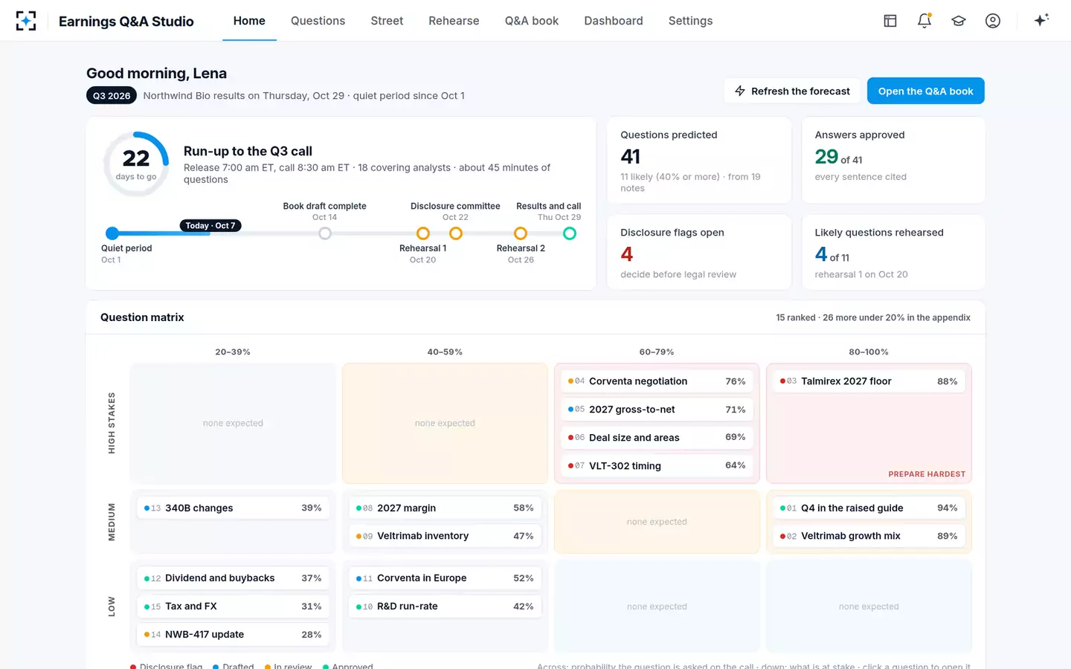Go to the Rehearse tab
The width and height of the screenshot is (1071, 669).
pyautogui.click(x=454, y=21)
